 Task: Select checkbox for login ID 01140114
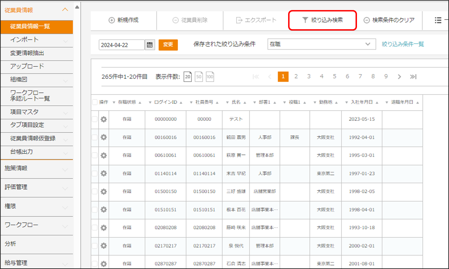click(x=95, y=174)
